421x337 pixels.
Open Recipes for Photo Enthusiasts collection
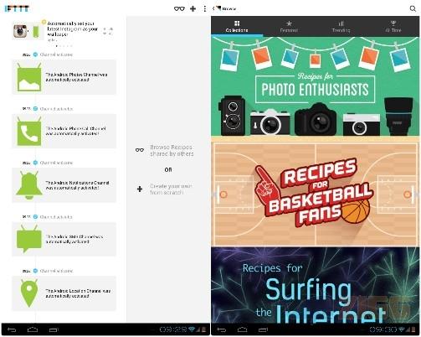tap(316, 86)
